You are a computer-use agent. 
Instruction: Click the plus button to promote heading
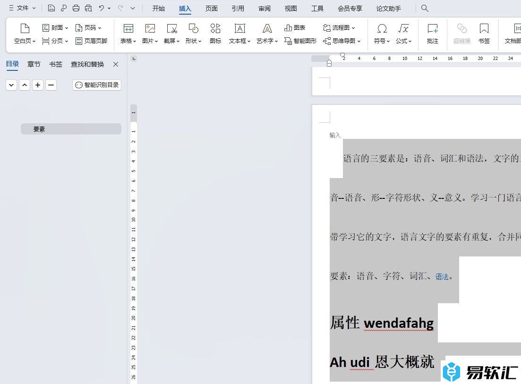point(38,85)
